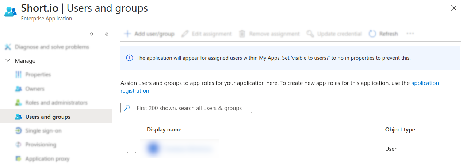The width and height of the screenshot is (463, 165).
Task: Sort by Display name column header
Action: click(x=164, y=130)
